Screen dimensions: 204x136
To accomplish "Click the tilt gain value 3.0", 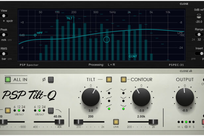I will click(91, 110).
